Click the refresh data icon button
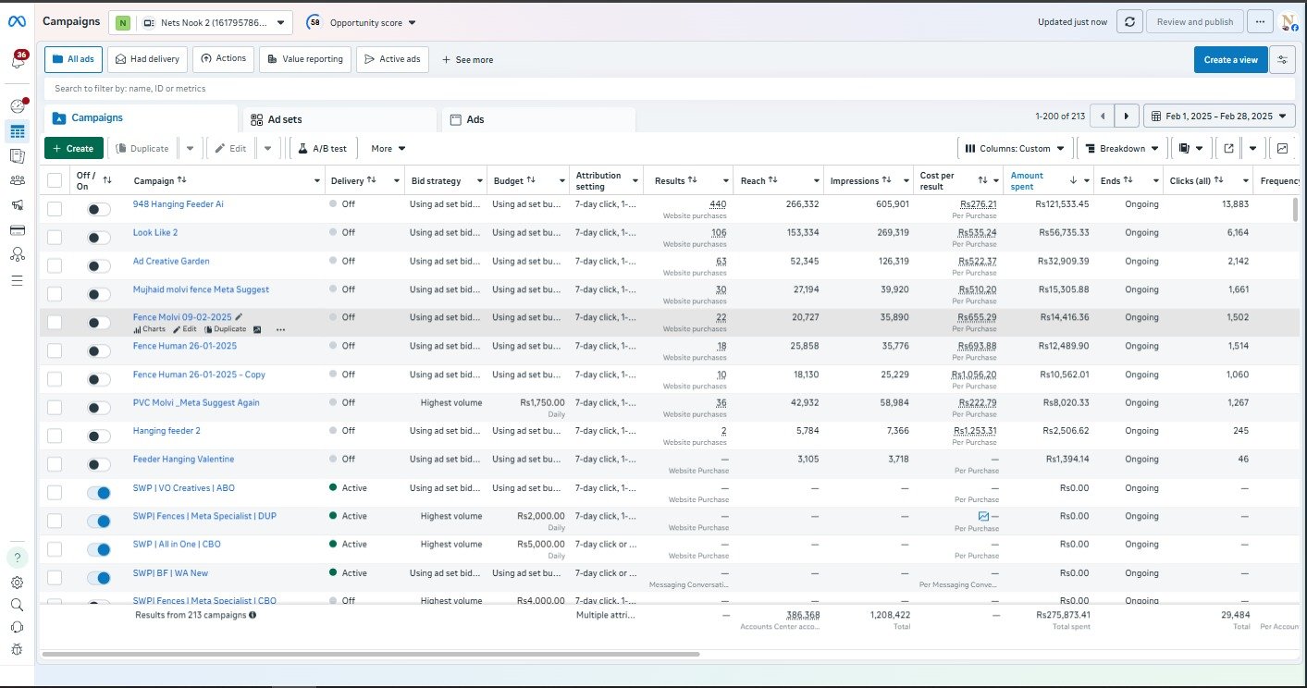 pos(1128,22)
